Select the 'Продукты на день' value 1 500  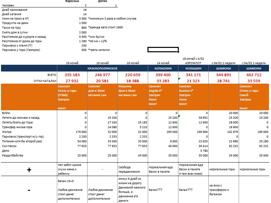(83, 23)
